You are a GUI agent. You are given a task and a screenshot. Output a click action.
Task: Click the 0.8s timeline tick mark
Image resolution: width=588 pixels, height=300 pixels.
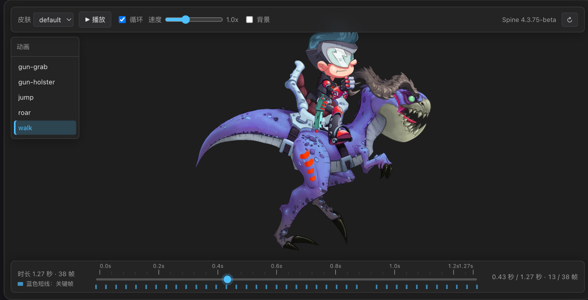(336, 272)
